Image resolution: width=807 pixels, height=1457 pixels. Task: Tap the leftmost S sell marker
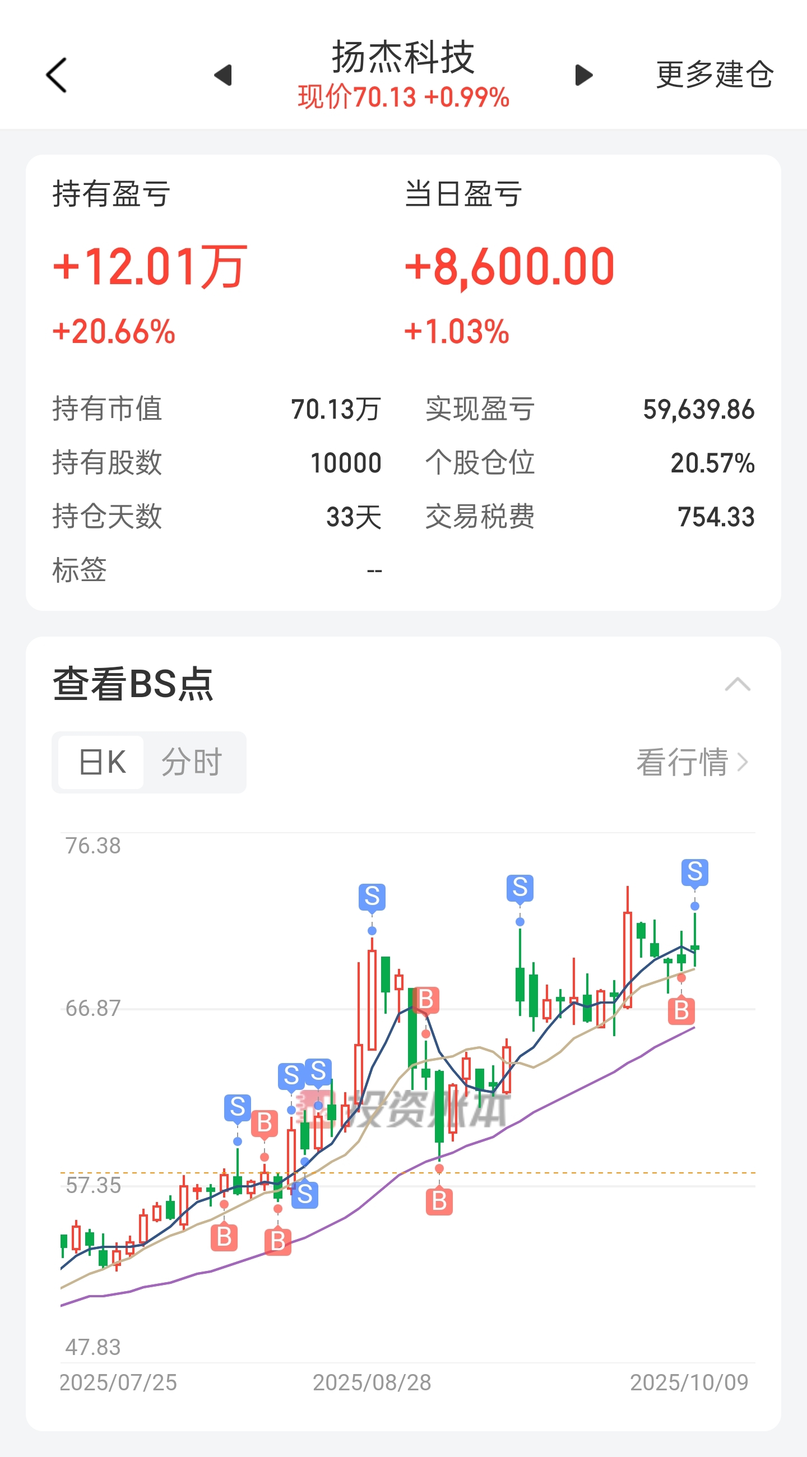[x=238, y=1107]
